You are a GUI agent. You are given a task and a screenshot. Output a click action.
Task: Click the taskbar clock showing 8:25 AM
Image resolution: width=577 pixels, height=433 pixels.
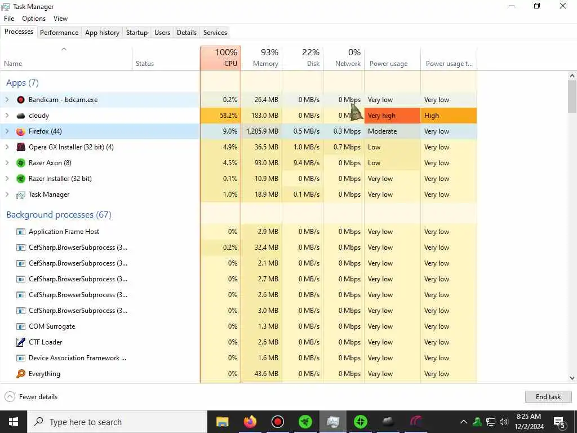click(529, 422)
